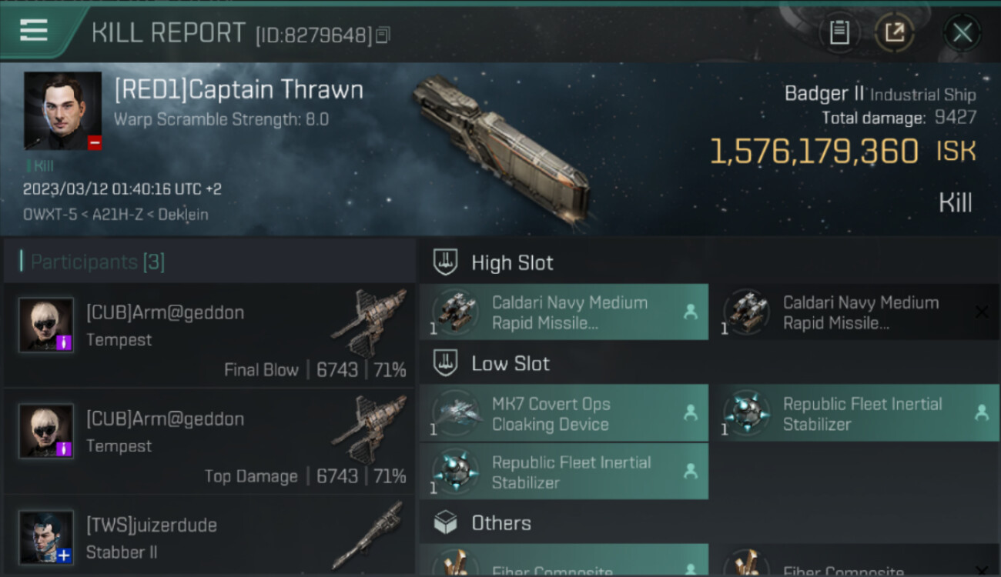Click the Deklein region link

pyautogui.click(x=183, y=215)
